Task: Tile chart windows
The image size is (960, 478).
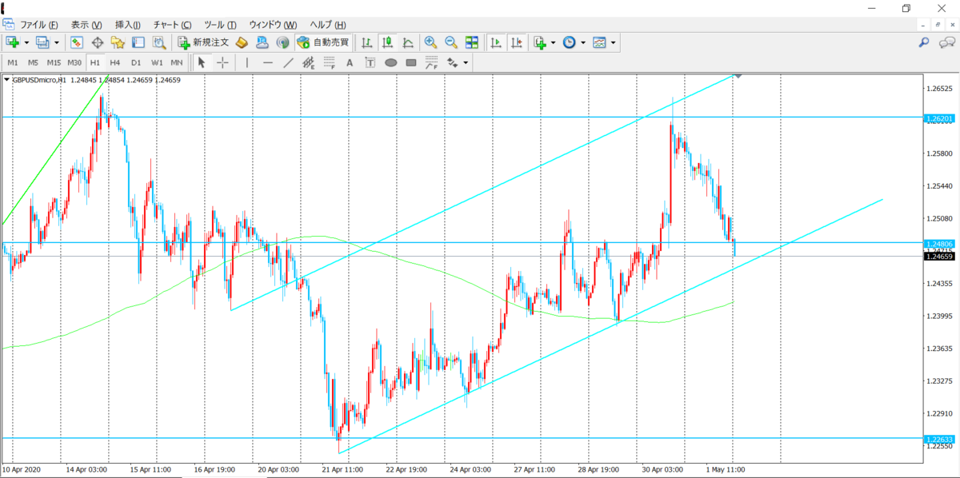Action: click(x=472, y=42)
